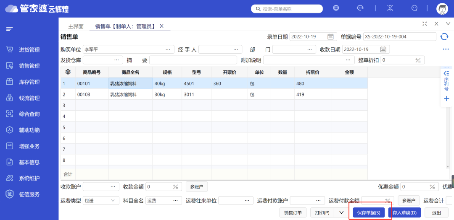Viewport: 454px width, 220px height.
Task: Open the table column settings gear
Action: [68, 72]
